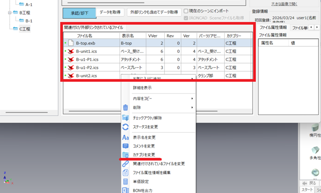Viewport: 321px width, 193px height.
Task: Click the Excel BOM output icon
Action: click(x=126, y=190)
